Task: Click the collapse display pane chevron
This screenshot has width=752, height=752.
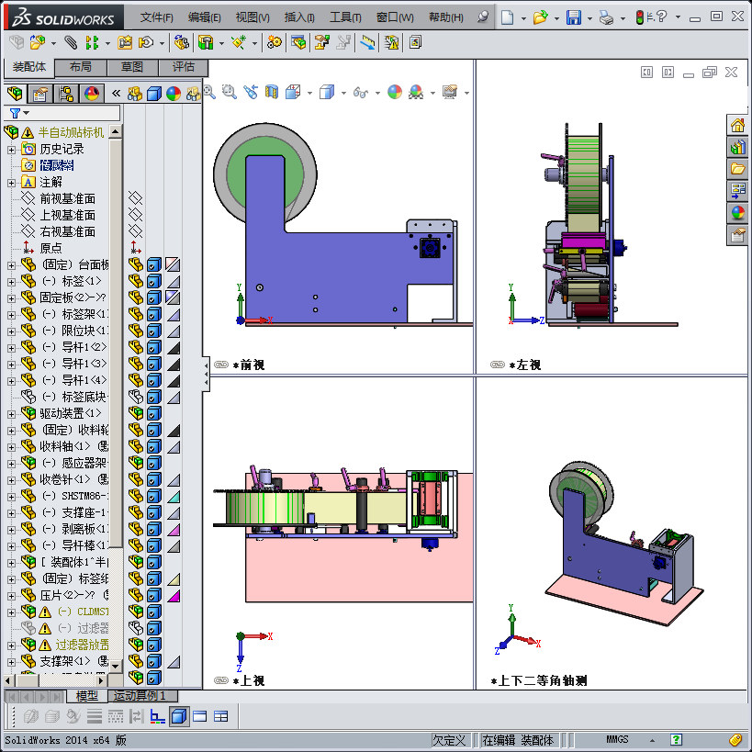Action: (116, 93)
